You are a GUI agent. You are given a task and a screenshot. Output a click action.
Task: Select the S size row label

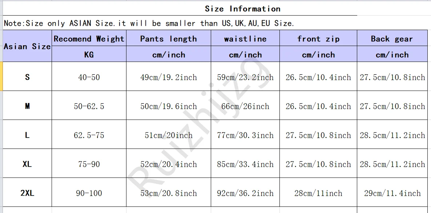pyautogui.click(x=27, y=77)
